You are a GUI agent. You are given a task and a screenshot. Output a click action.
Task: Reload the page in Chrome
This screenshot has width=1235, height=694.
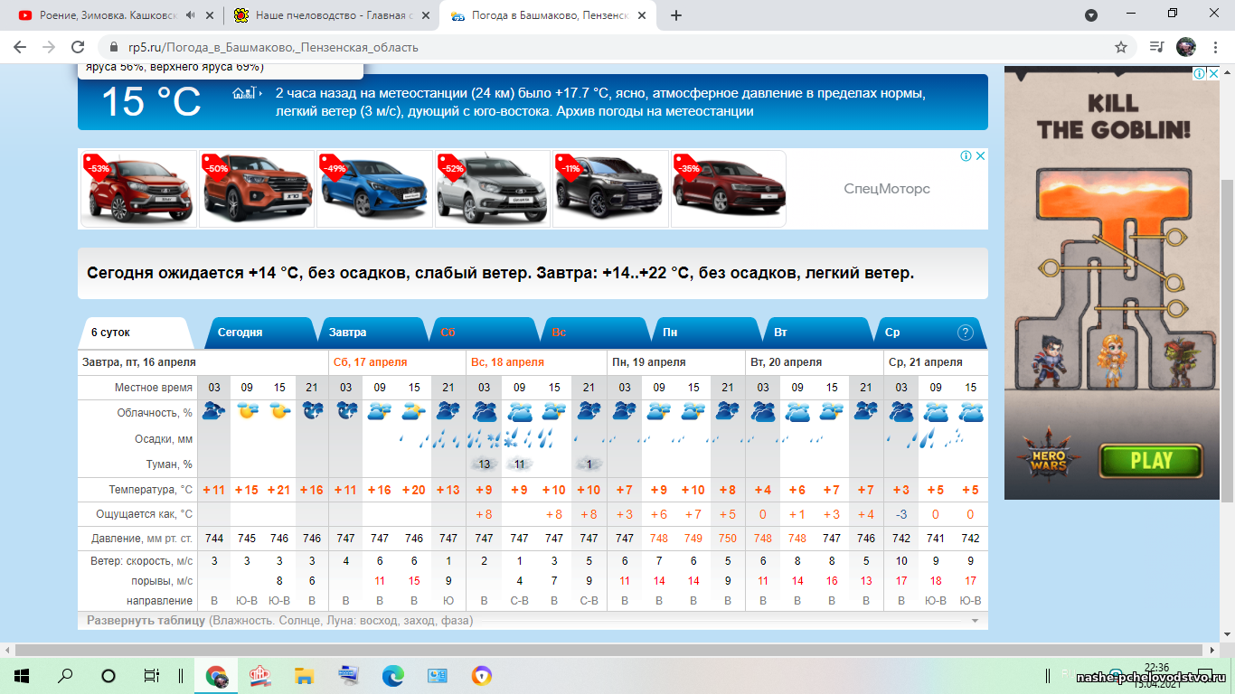pos(78,47)
